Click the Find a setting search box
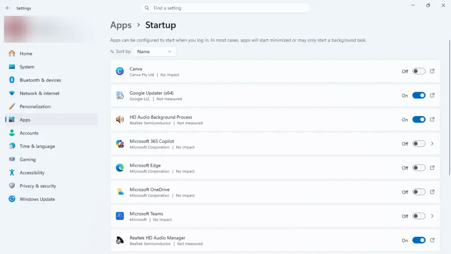The width and height of the screenshot is (451, 254). [226, 8]
